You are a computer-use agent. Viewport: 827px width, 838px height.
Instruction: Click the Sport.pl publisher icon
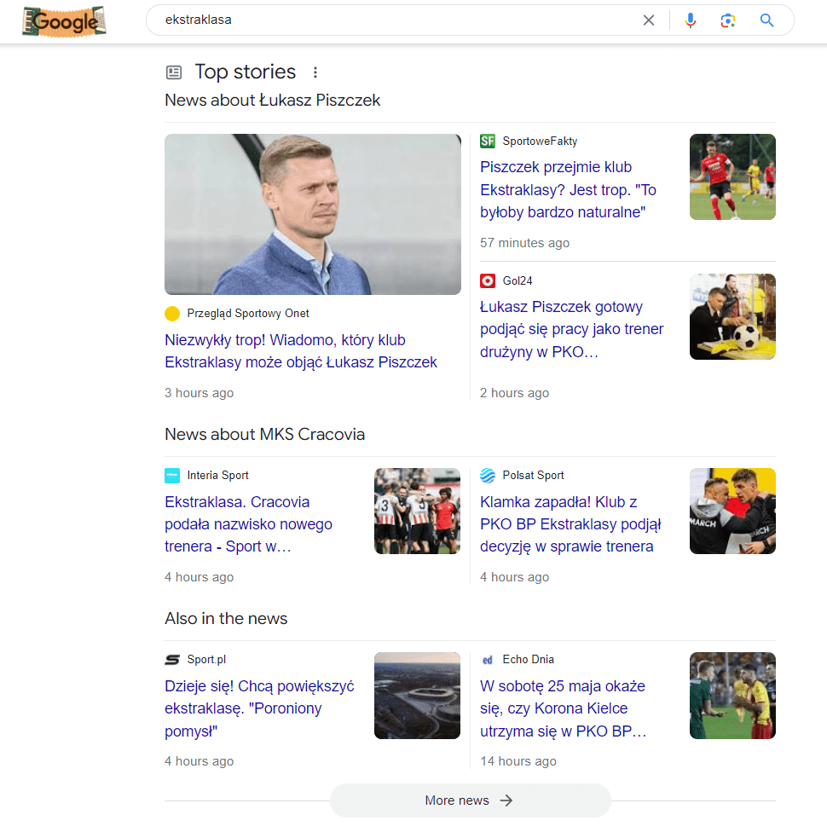(171, 659)
